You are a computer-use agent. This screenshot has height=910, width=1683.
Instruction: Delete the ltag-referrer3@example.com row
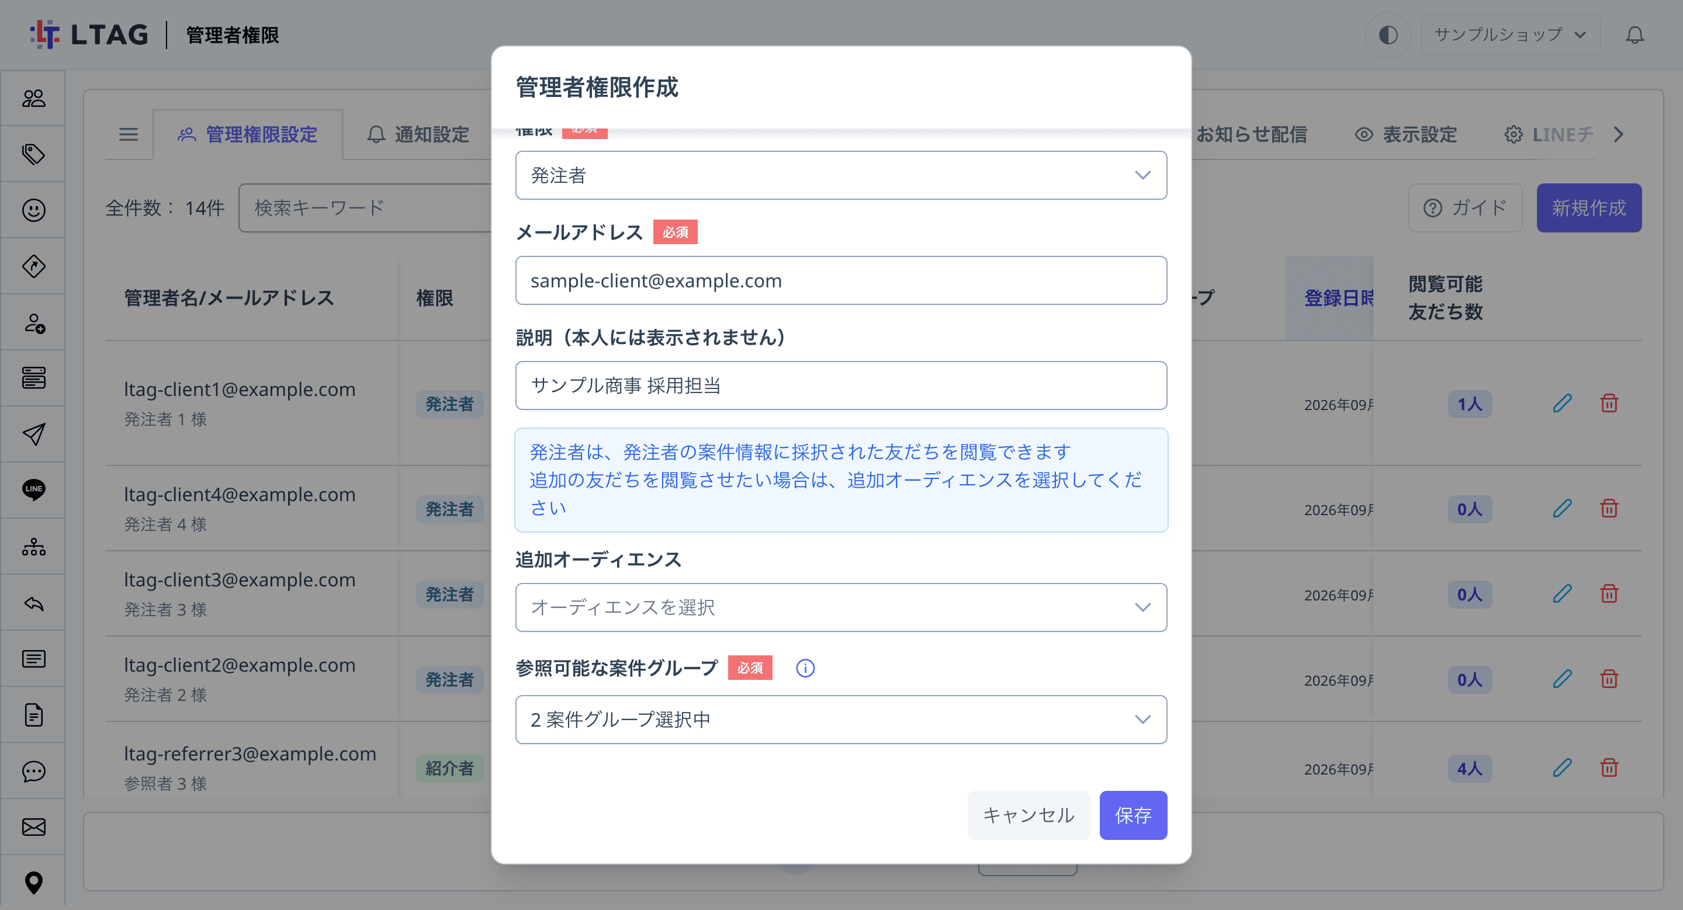tap(1609, 767)
